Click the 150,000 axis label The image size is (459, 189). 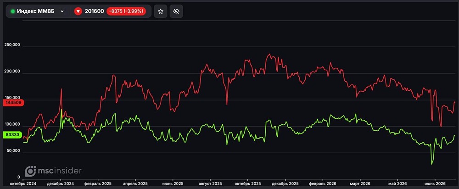[x=12, y=98]
